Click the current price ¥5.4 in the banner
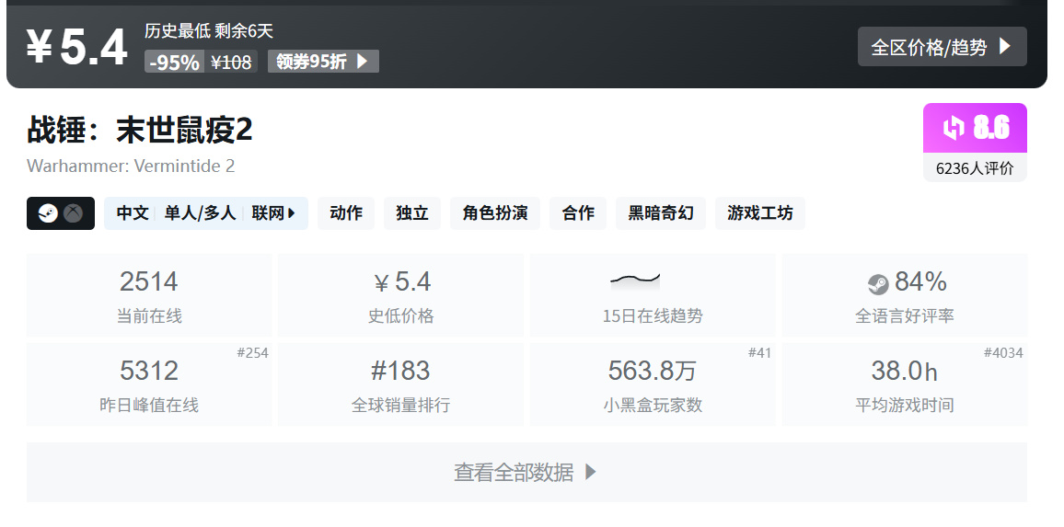 pos(76,47)
